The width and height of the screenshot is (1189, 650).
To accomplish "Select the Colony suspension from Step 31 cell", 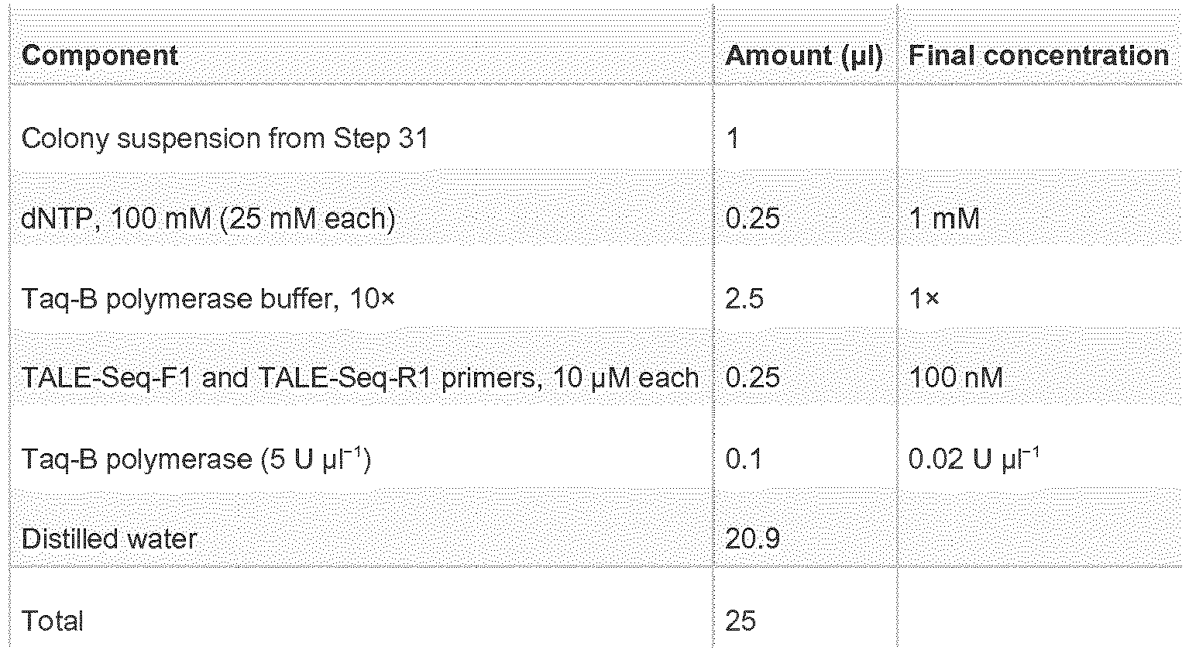I will click(225, 139).
